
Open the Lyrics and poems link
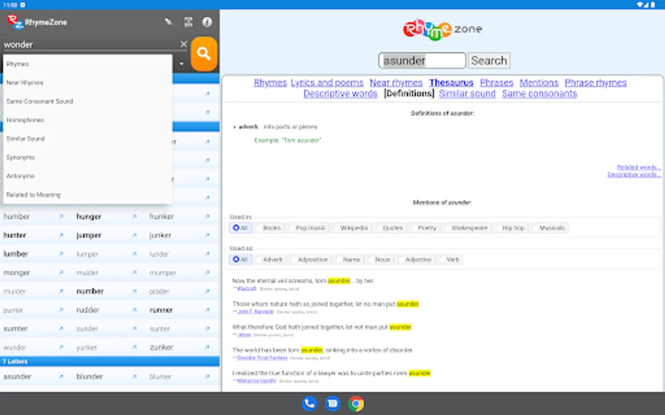327,83
